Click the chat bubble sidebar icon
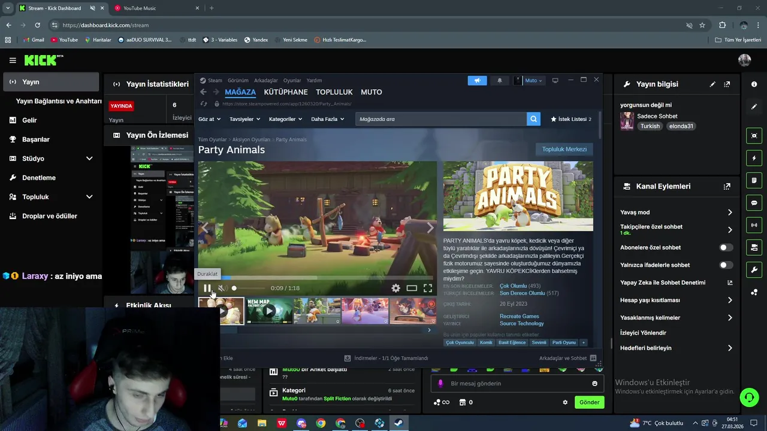767x431 pixels. [x=754, y=203]
